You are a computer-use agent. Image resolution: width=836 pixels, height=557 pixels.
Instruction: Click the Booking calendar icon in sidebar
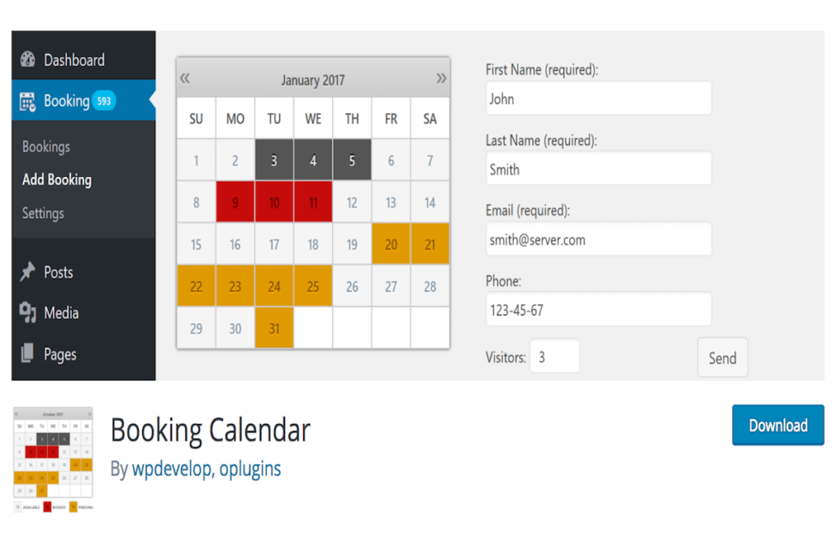click(28, 101)
